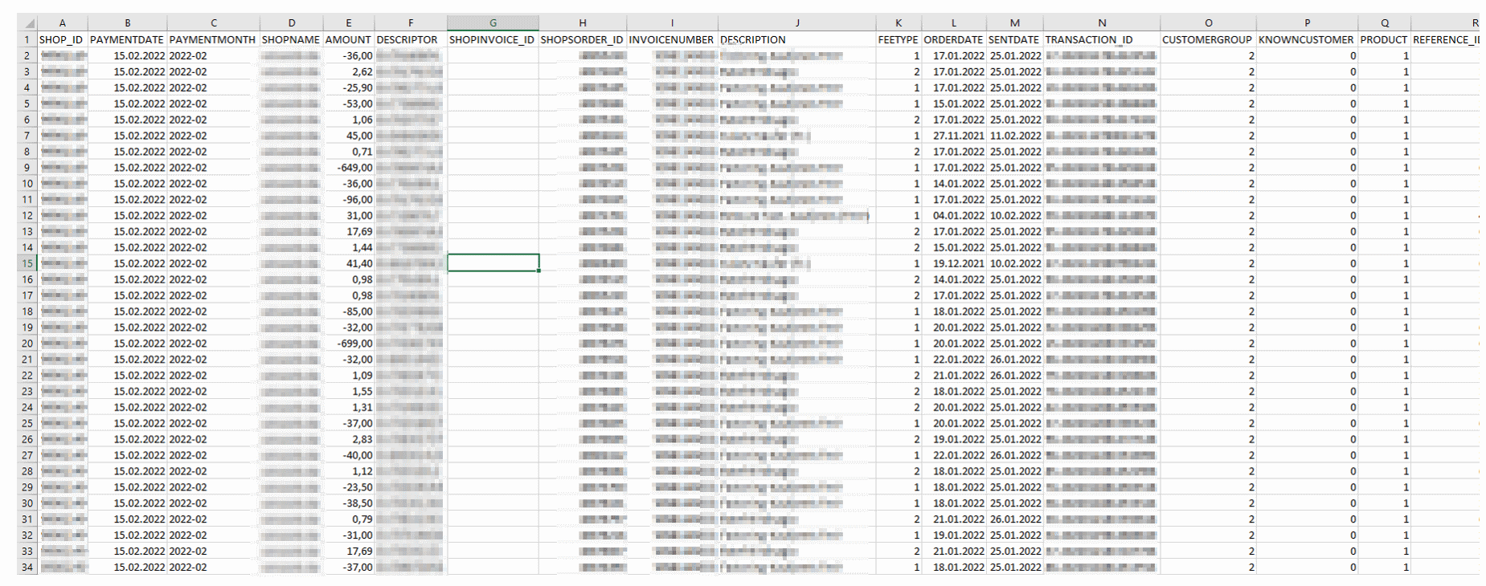Screen dimensions: 1486x586
Task: Click the KNOWNCUSTOMER header cell
Action: [x=1306, y=39]
